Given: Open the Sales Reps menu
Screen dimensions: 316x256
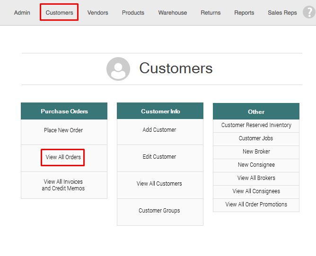Looking at the screenshot, I should coord(282,13).
